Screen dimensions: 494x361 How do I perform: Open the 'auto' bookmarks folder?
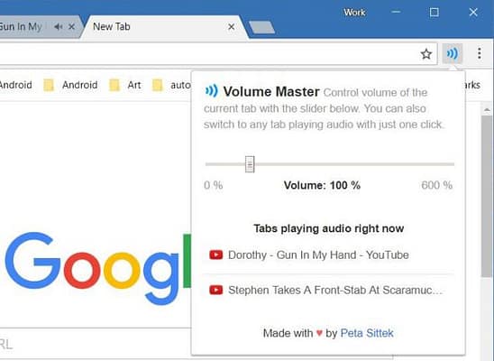171,85
